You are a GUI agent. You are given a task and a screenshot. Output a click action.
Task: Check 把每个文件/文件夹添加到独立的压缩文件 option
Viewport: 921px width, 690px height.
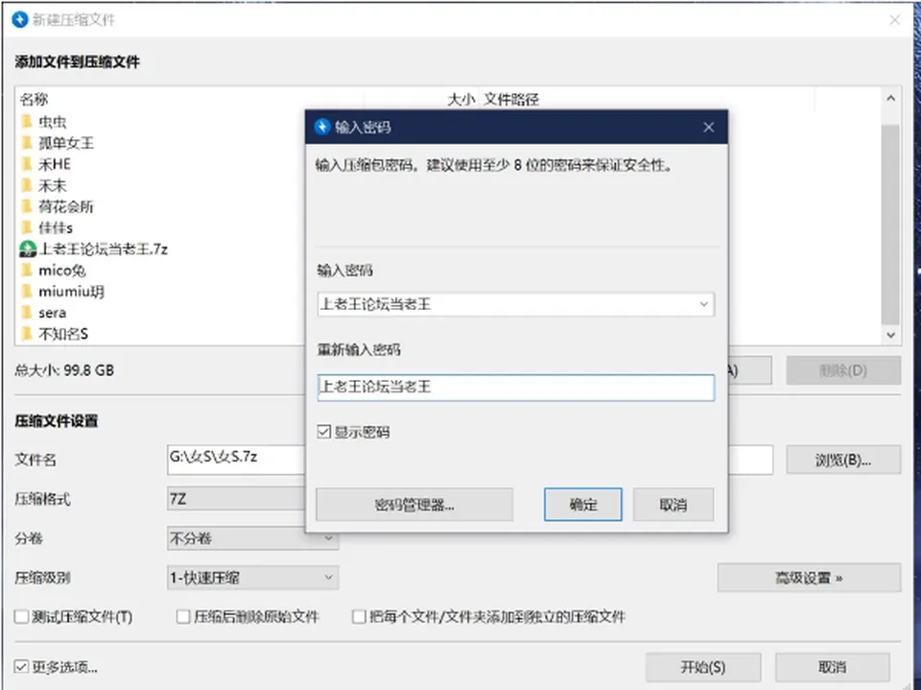click(358, 616)
